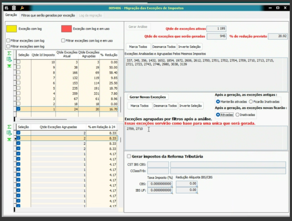Click the wrench icon in the title bar
The image size is (292, 221).
pos(22,8)
